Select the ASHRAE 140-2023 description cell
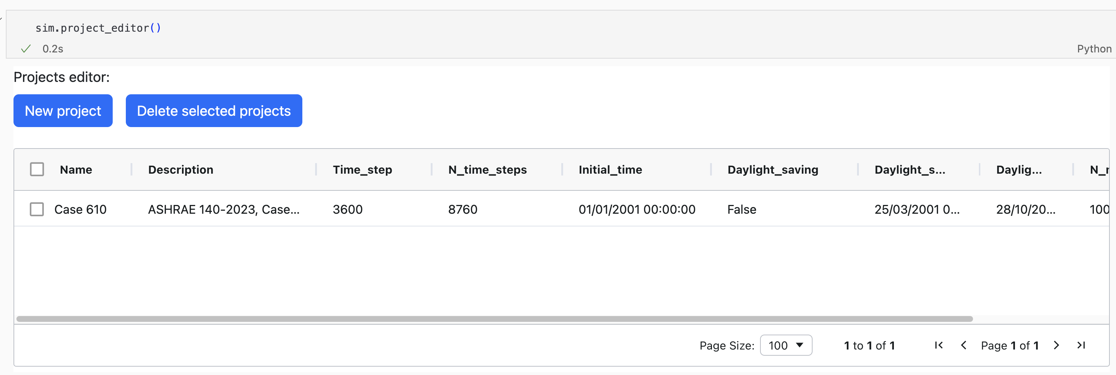Viewport: 1116px width, 375px height. point(224,209)
